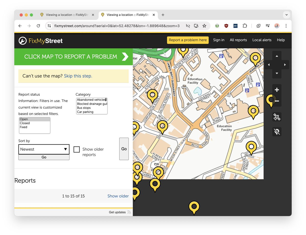Pan the map right with arrow control
The width and height of the screenshot is (306, 235).
(x=285, y=65)
